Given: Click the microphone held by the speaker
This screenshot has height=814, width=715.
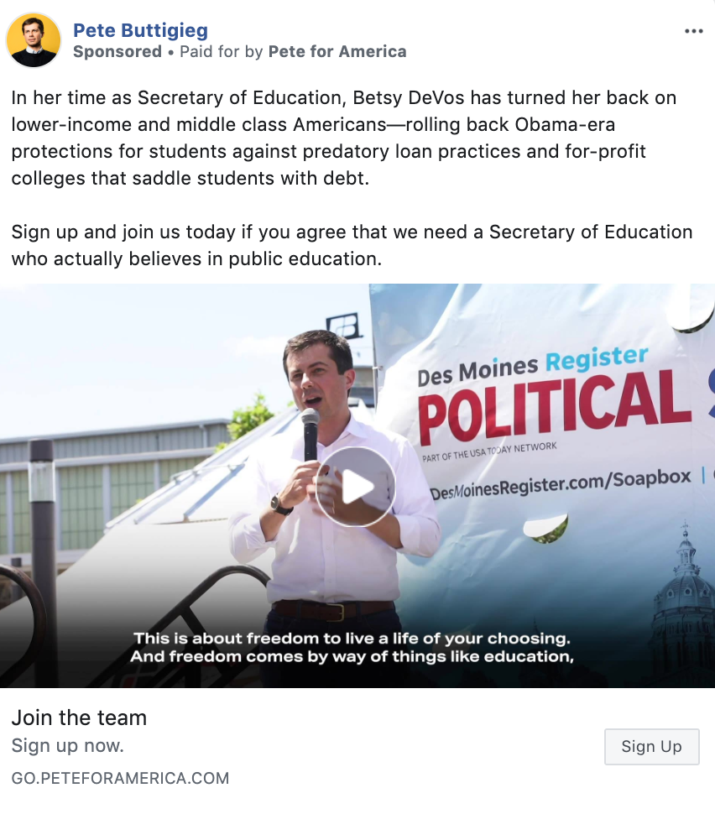Looking at the screenshot, I should pyautogui.click(x=311, y=432).
